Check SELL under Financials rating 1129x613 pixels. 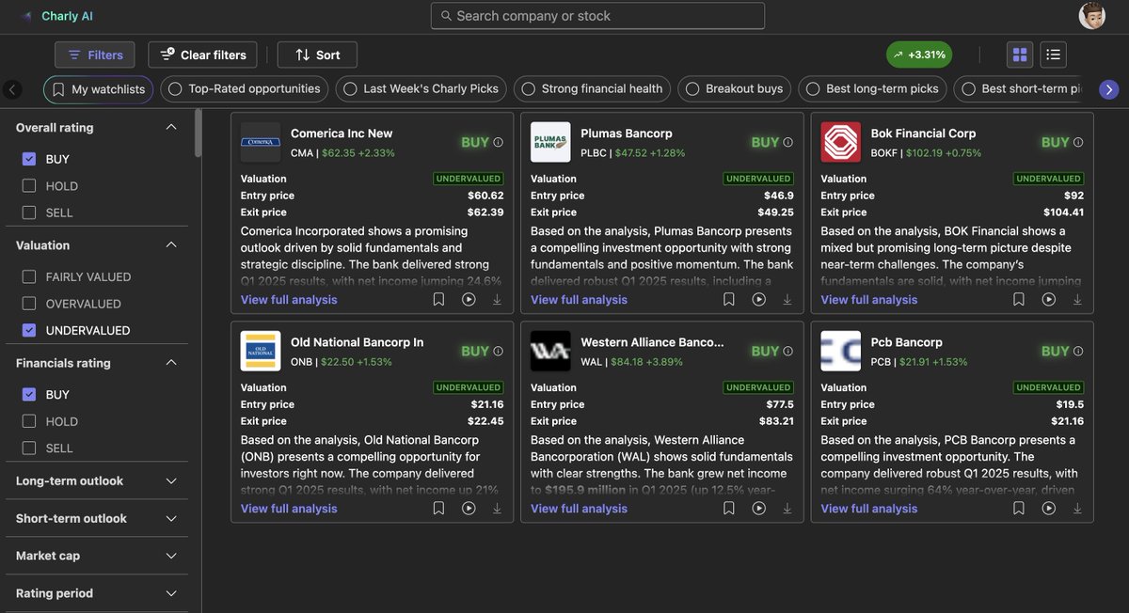29,448
